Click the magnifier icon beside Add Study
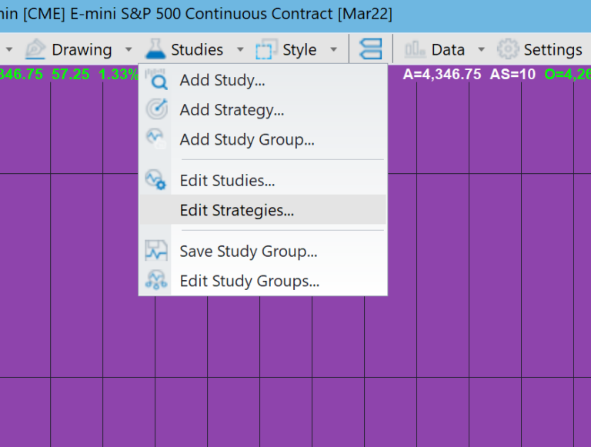The width and height of the screenshot is (591, 447). [156, 80]
